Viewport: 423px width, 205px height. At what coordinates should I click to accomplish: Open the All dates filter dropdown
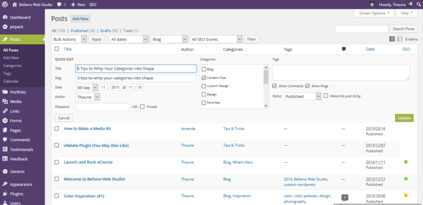(129, 39)
